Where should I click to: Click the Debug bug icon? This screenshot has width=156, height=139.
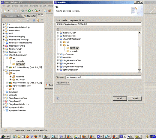click(23, 10)
